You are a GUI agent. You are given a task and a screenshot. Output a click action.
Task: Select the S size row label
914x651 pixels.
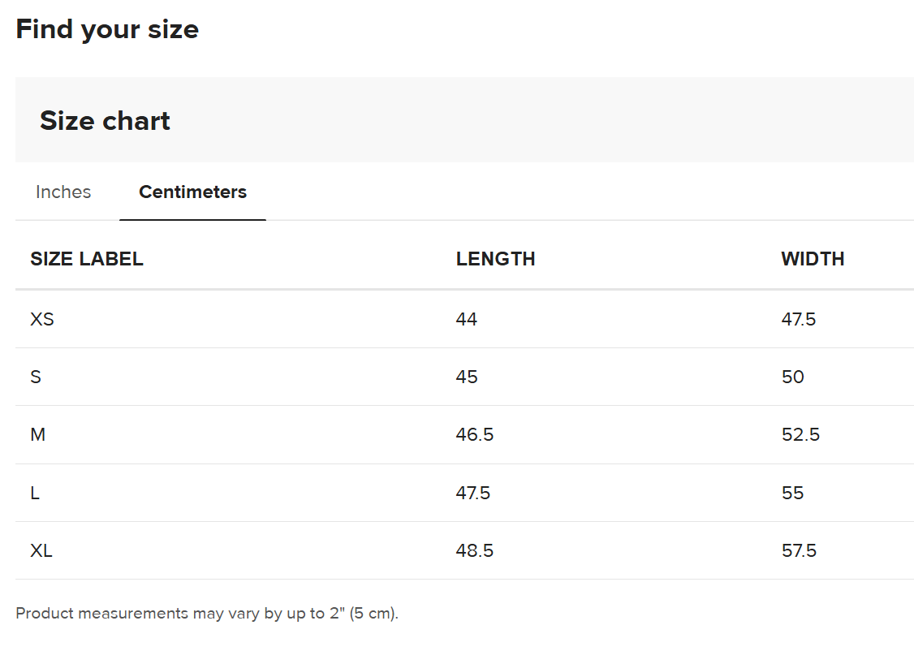(x=36, y=377)
